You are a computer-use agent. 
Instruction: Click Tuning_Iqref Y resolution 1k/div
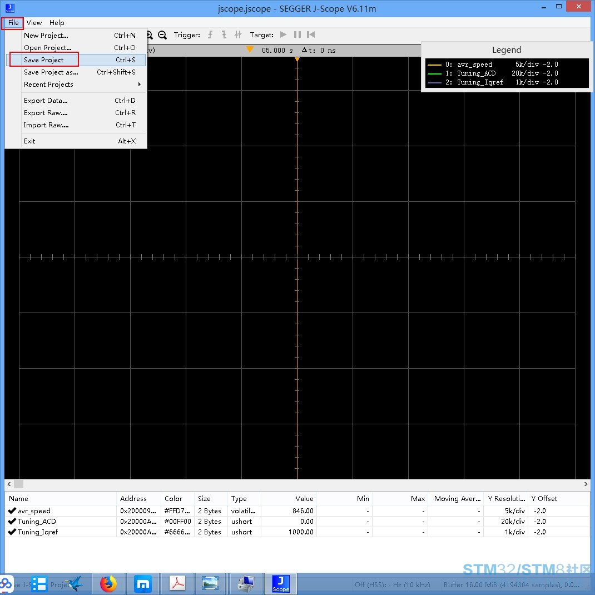[x=506, y=532]
